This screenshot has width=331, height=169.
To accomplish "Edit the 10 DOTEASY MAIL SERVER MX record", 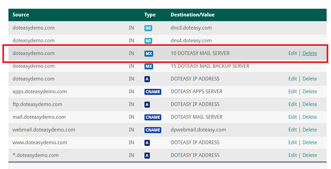I will tap(293, 53).
